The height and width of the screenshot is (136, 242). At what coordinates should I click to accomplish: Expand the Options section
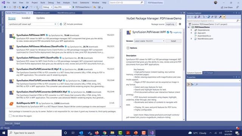[128, 48]
